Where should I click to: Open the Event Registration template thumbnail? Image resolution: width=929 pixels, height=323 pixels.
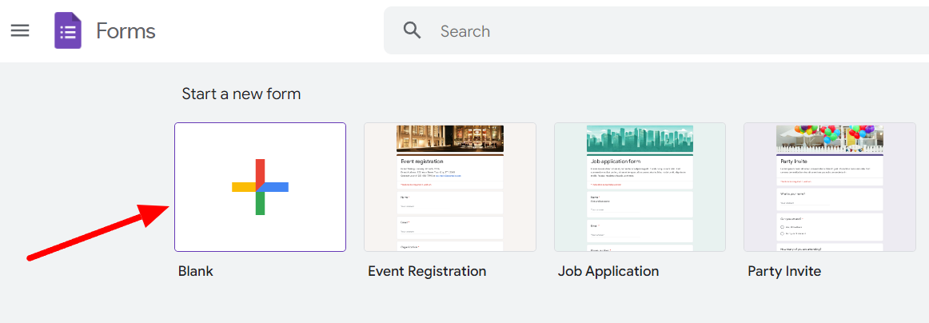(449, 187)
